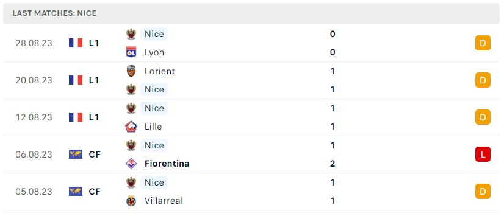Open the Lille team link

[x=153, y=127]
